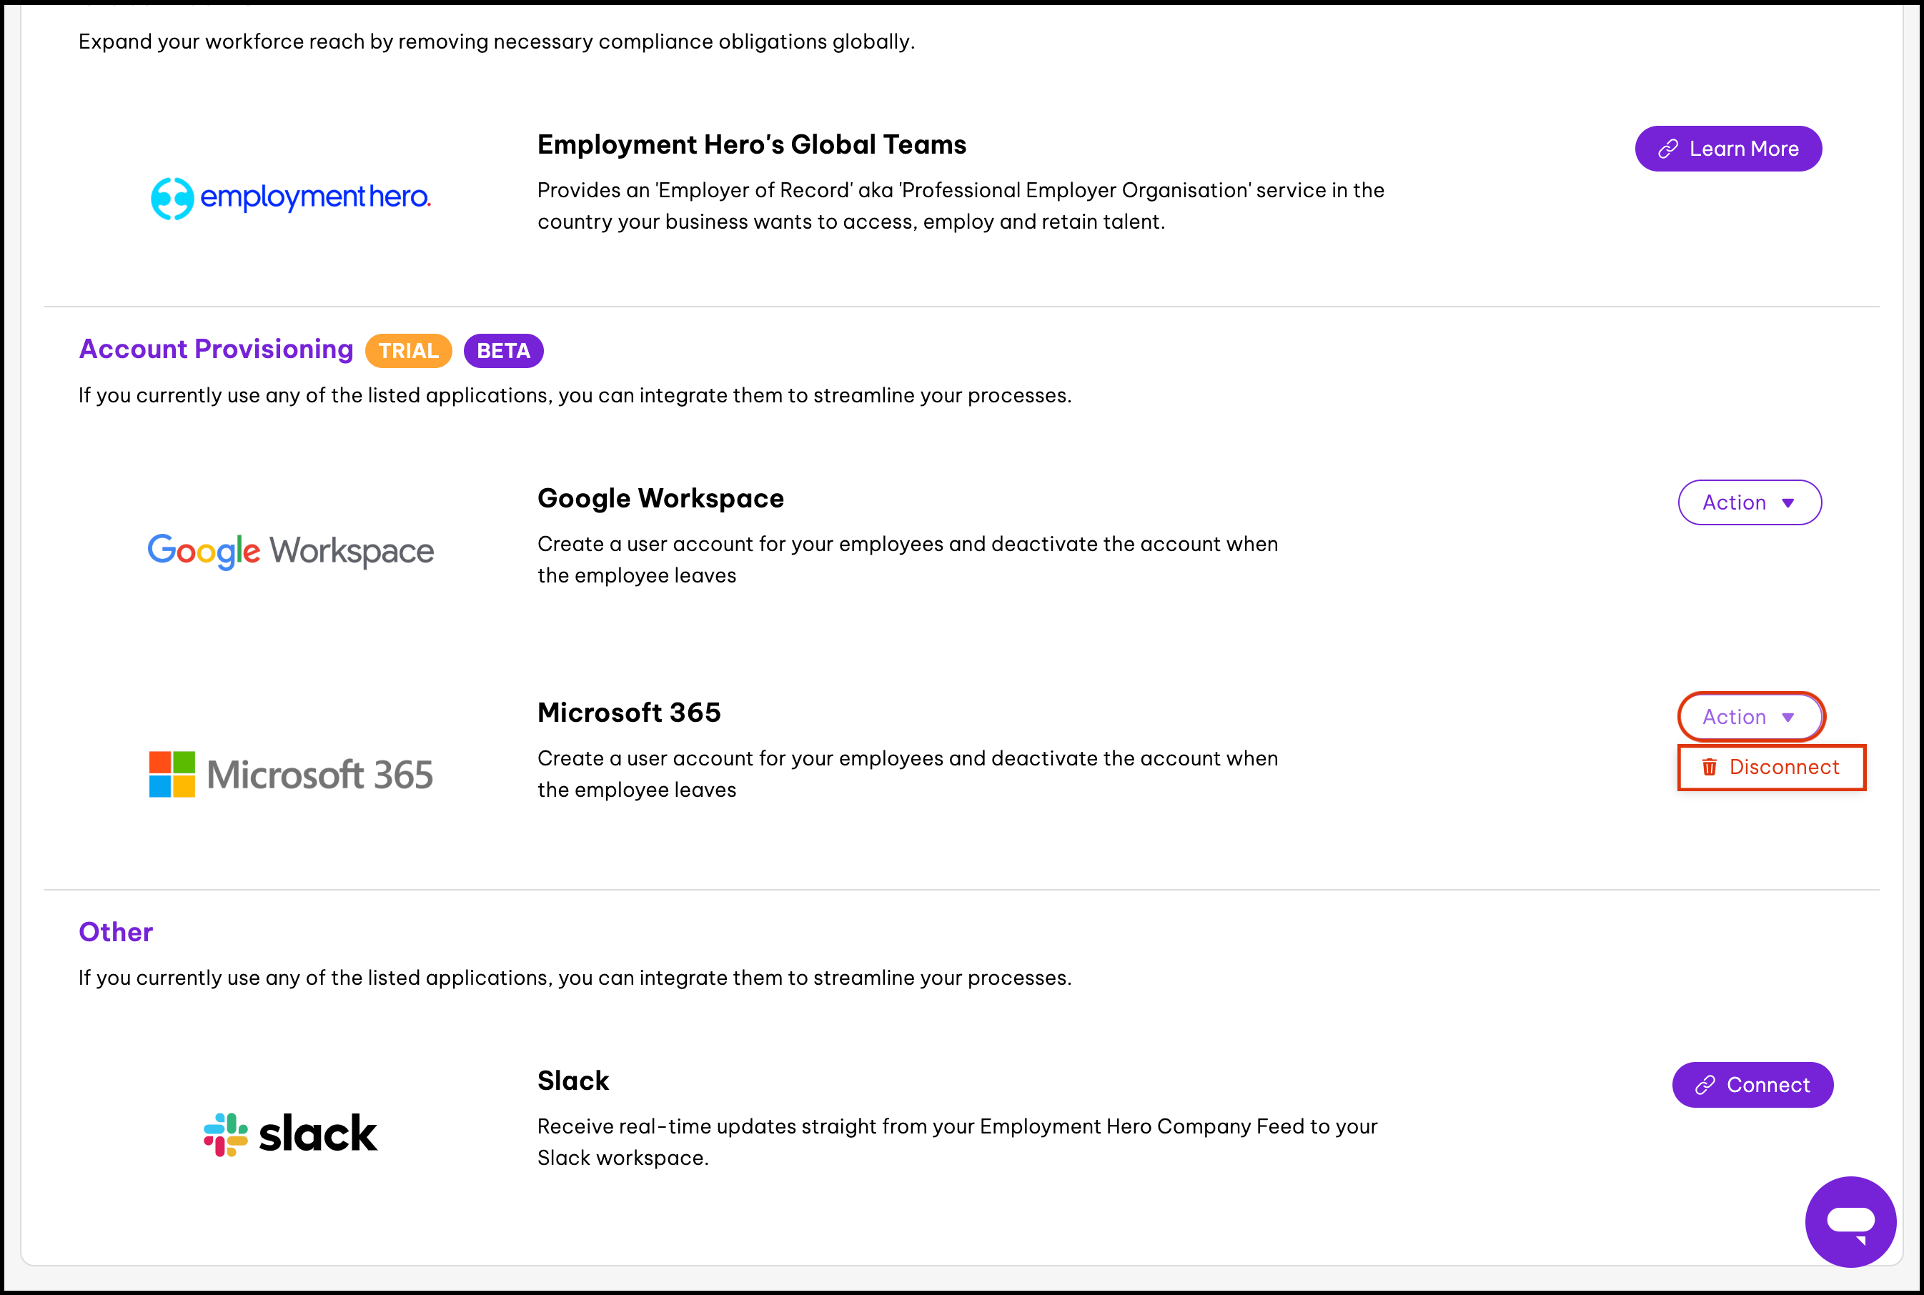Click the Microsoft 365 logo
The width and height of the screenshot is (1924, 1295).
290,774
